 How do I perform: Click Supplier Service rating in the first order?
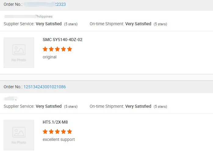click(x=49, y=24)
